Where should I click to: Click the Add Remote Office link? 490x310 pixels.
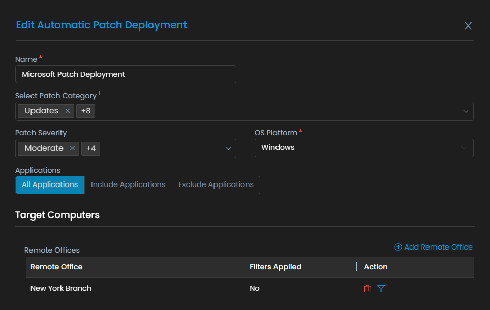coord(438,247)
